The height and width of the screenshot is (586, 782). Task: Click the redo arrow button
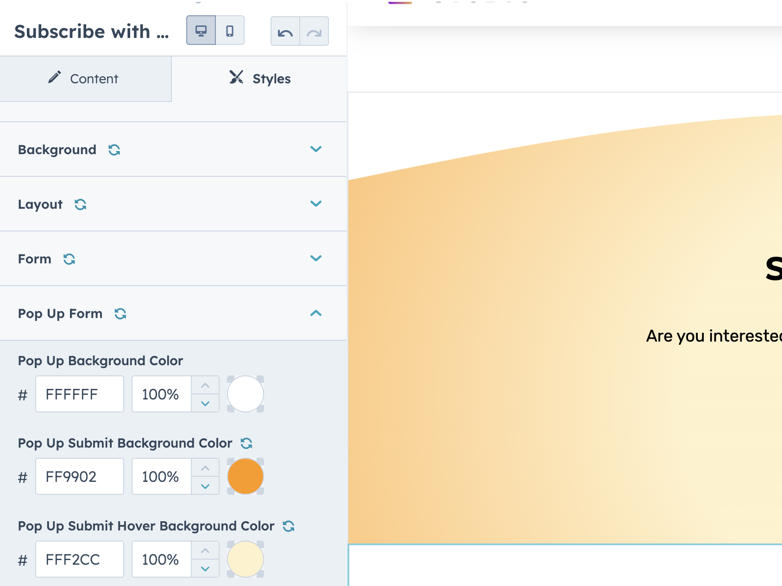(314, 32)
